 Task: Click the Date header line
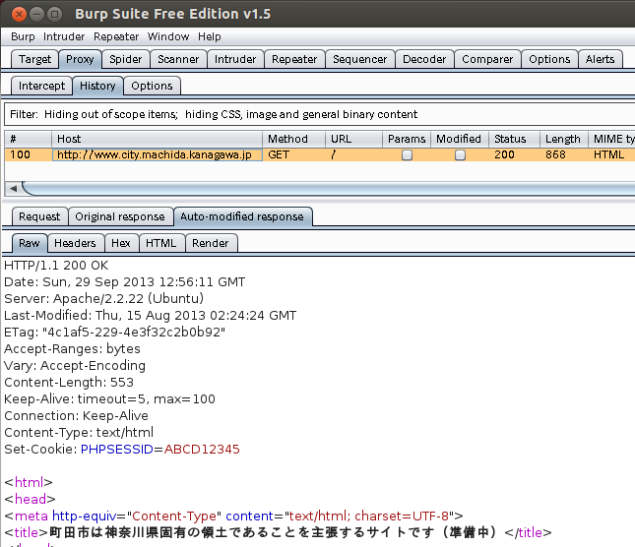click(125, 282)
